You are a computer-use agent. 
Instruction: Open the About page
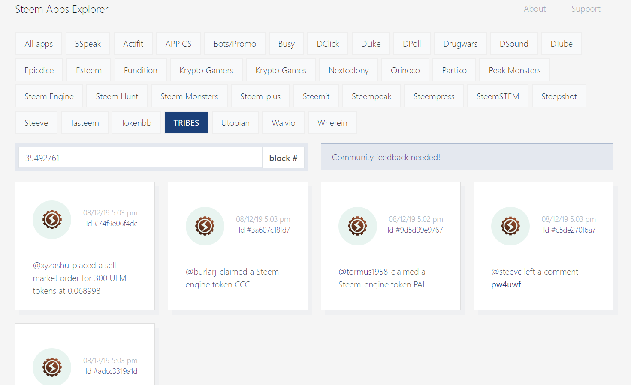click(534, 9)
